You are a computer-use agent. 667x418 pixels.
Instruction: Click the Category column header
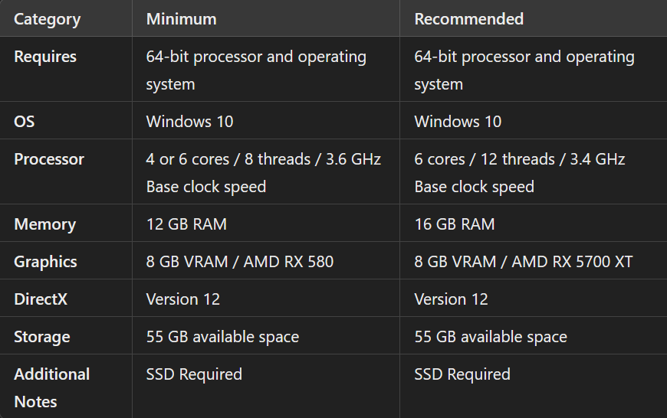tap(47, 19)
